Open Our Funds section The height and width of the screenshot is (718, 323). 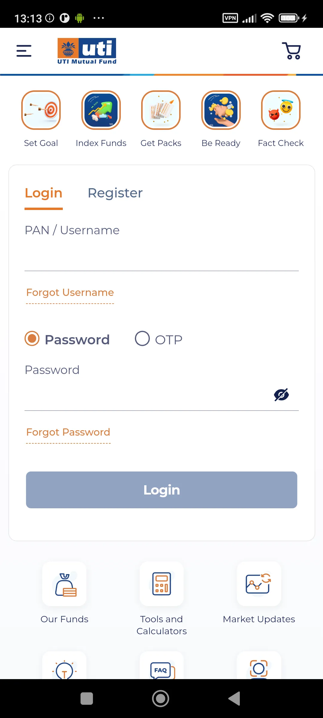pyautogui.click(x=64, y=584)
